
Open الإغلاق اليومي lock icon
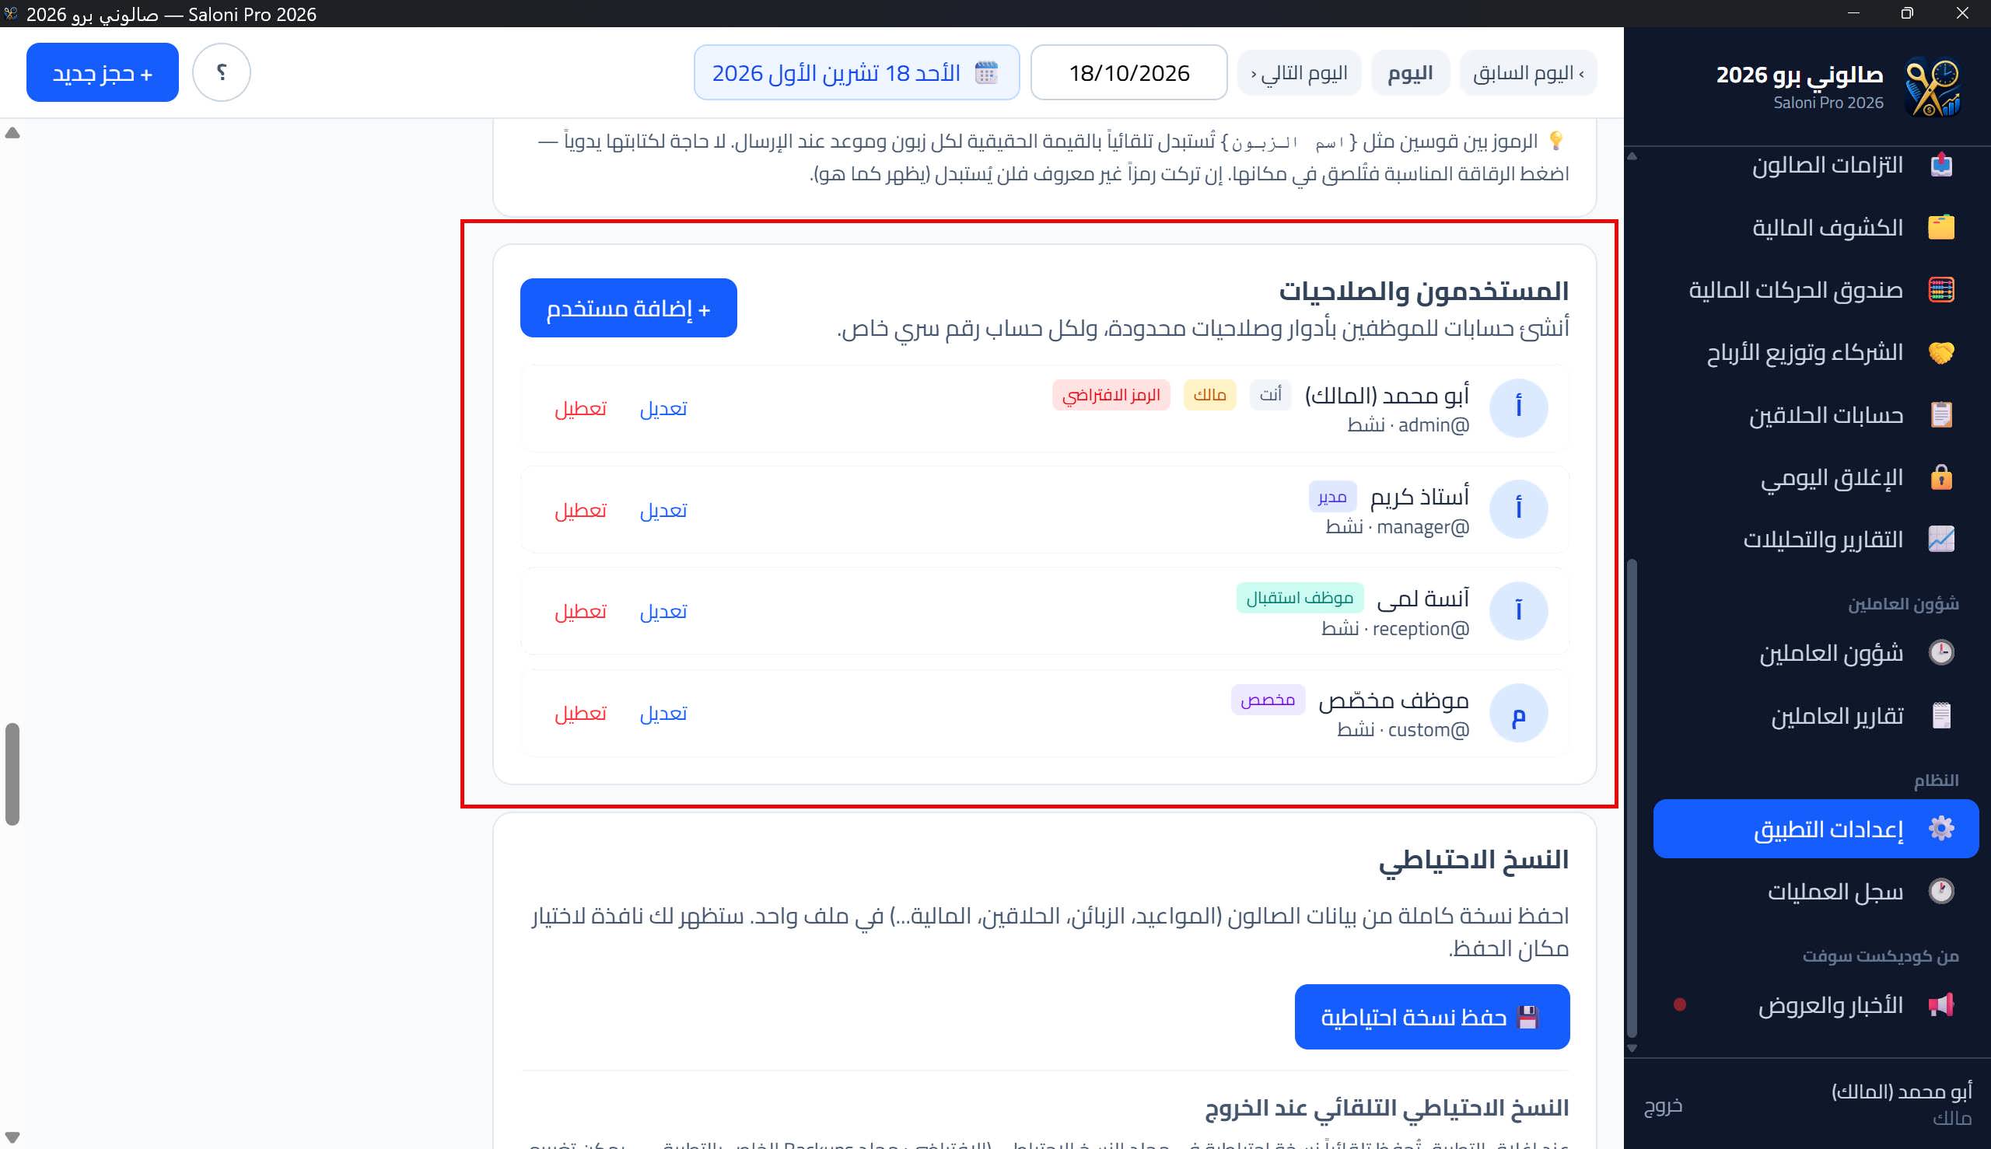click(1940, 477)
